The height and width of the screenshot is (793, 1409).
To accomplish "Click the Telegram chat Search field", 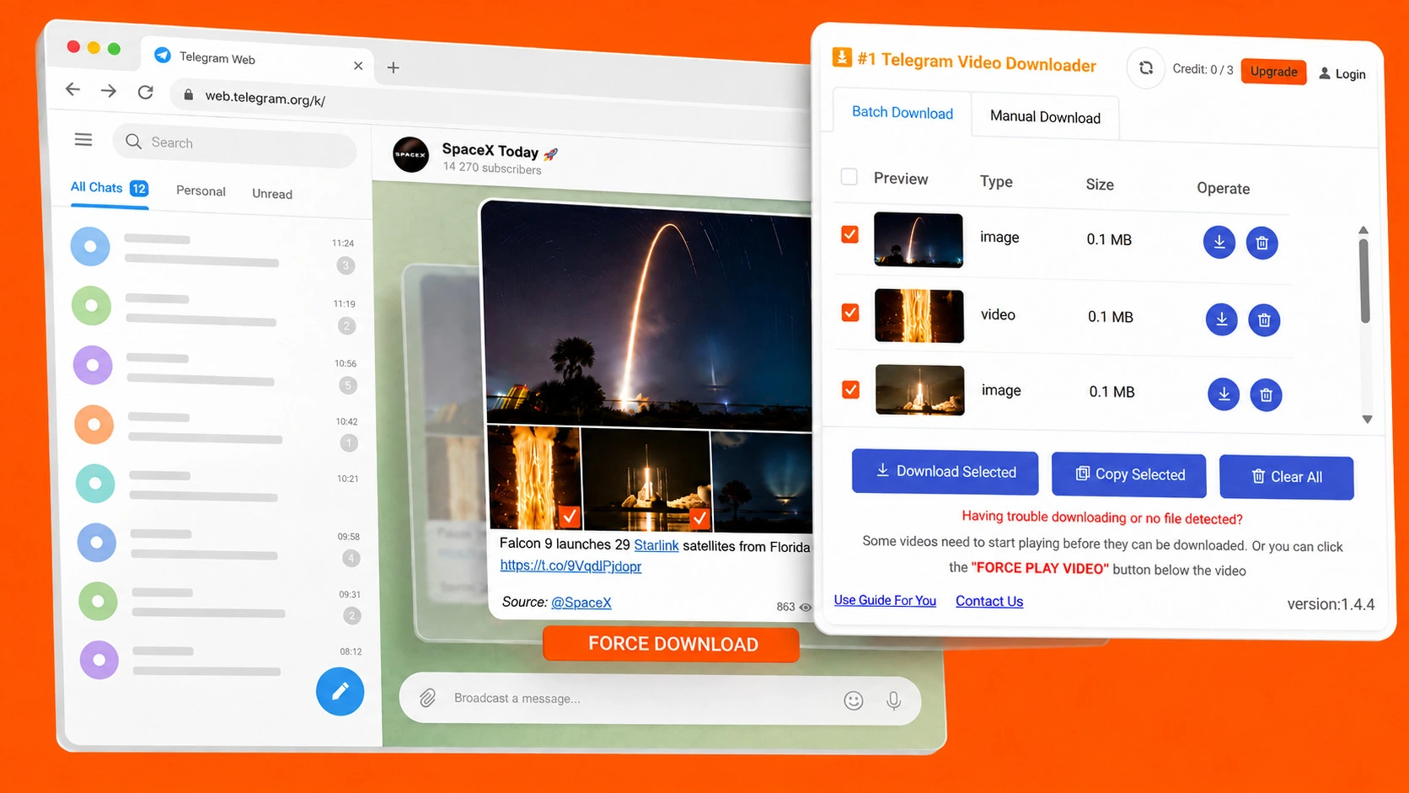I will pos(235,143).
